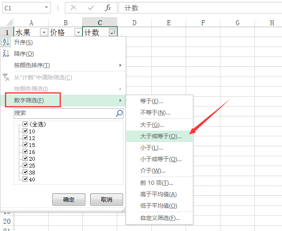
Task: Click into the 搜索 search field
Action: [65, 113]
